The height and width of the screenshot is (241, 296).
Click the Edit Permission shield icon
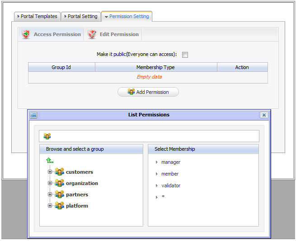point(92,34)
